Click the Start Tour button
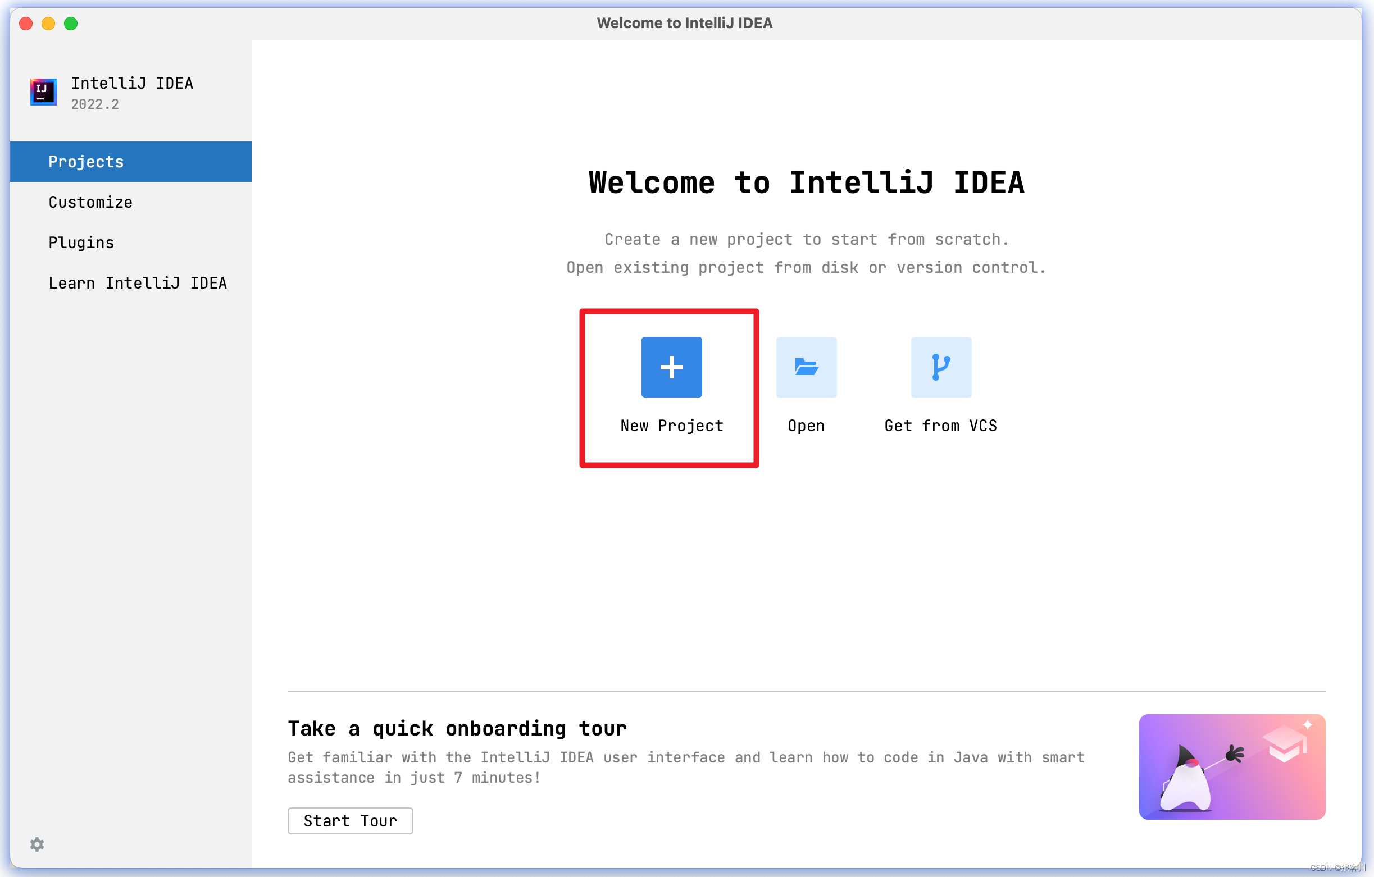 [x=351, y=820]
